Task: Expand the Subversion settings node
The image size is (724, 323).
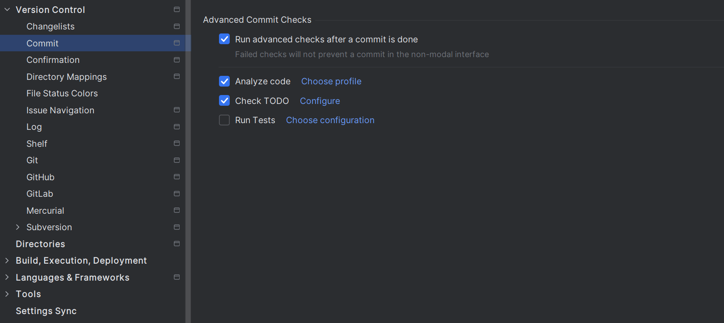Action: pos(18,227)
